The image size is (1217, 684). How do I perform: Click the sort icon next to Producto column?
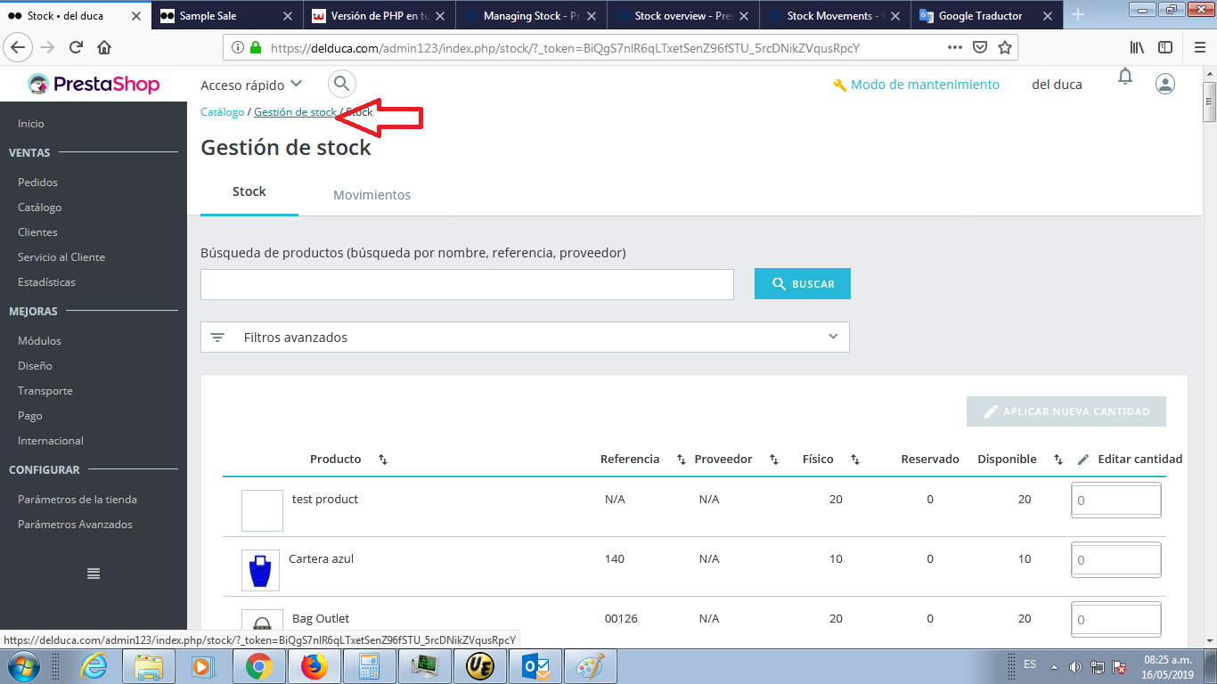(382, 459)
